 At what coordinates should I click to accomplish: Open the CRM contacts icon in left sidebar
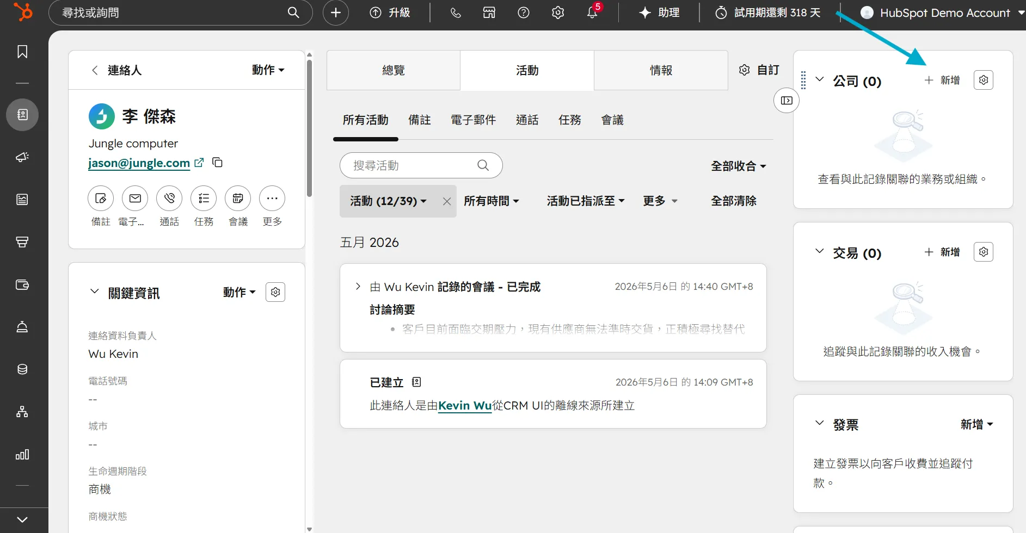(x=22, y=115)
